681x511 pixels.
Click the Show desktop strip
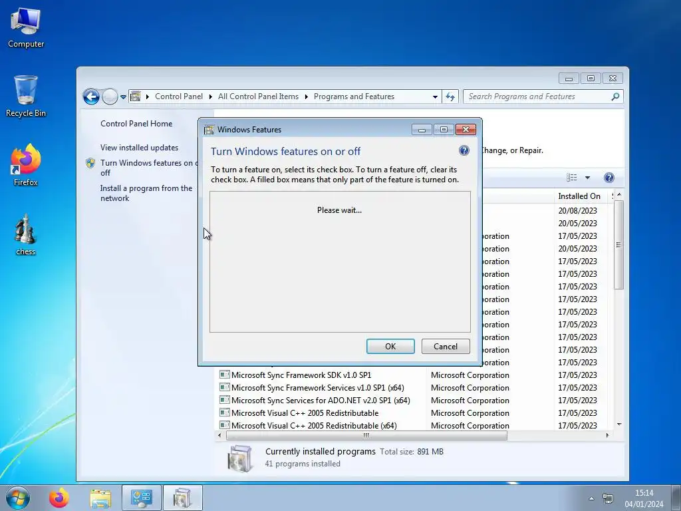click(x=676, y=498)
